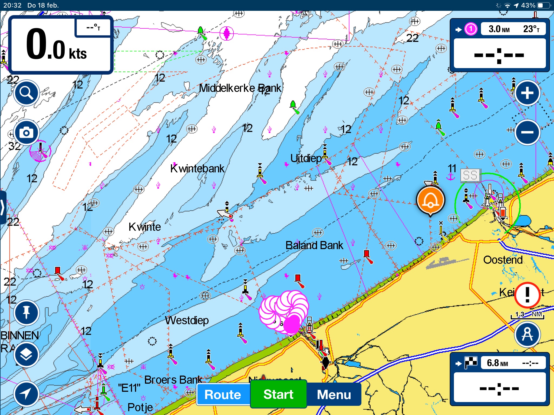554x415 pixels.
Task: Drop a pin with pushpin button
Action: (27, 313)
